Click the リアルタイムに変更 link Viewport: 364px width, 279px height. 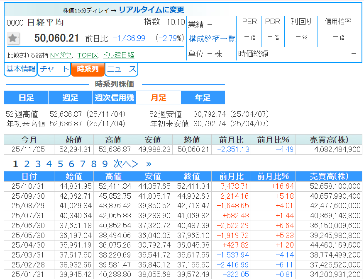[151, 10]
